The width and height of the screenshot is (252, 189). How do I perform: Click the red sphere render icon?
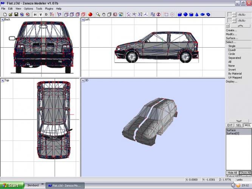[x=90, y=14]
